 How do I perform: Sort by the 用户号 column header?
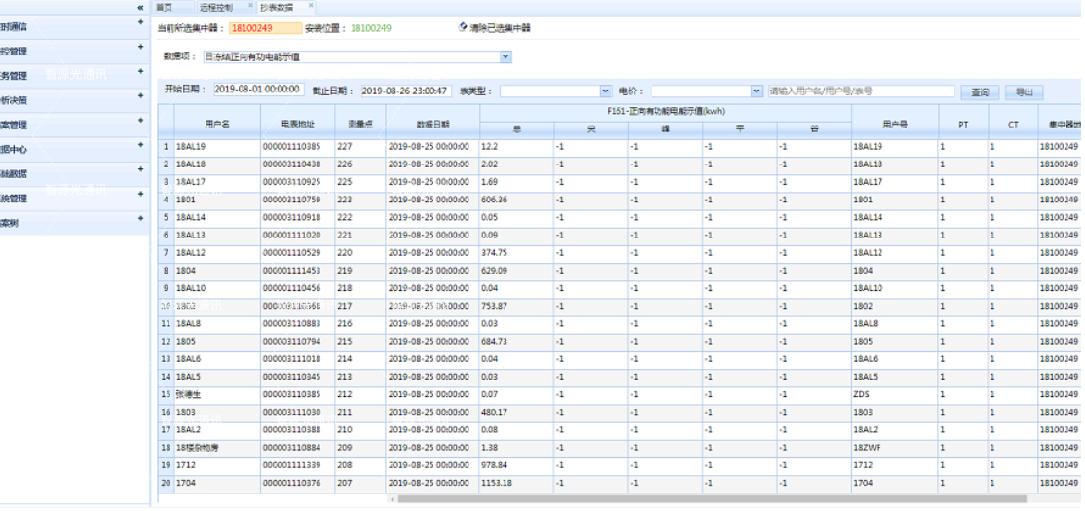(x=895, y=124)
